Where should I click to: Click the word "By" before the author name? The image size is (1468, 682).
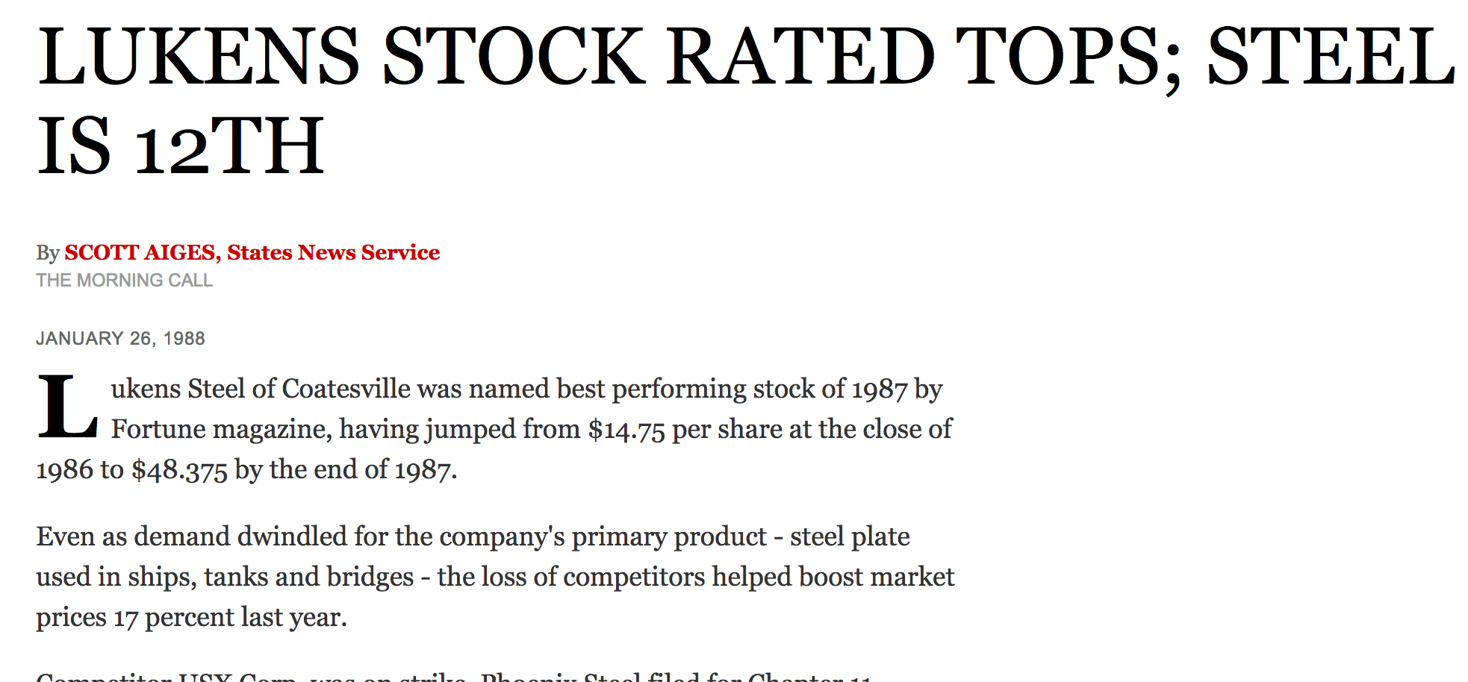pyautogui.click(x=47, y=253)
